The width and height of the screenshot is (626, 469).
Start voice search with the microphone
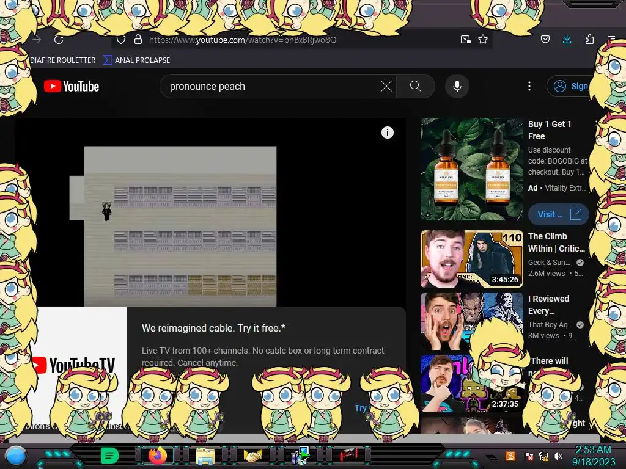(x=457, y=86)
